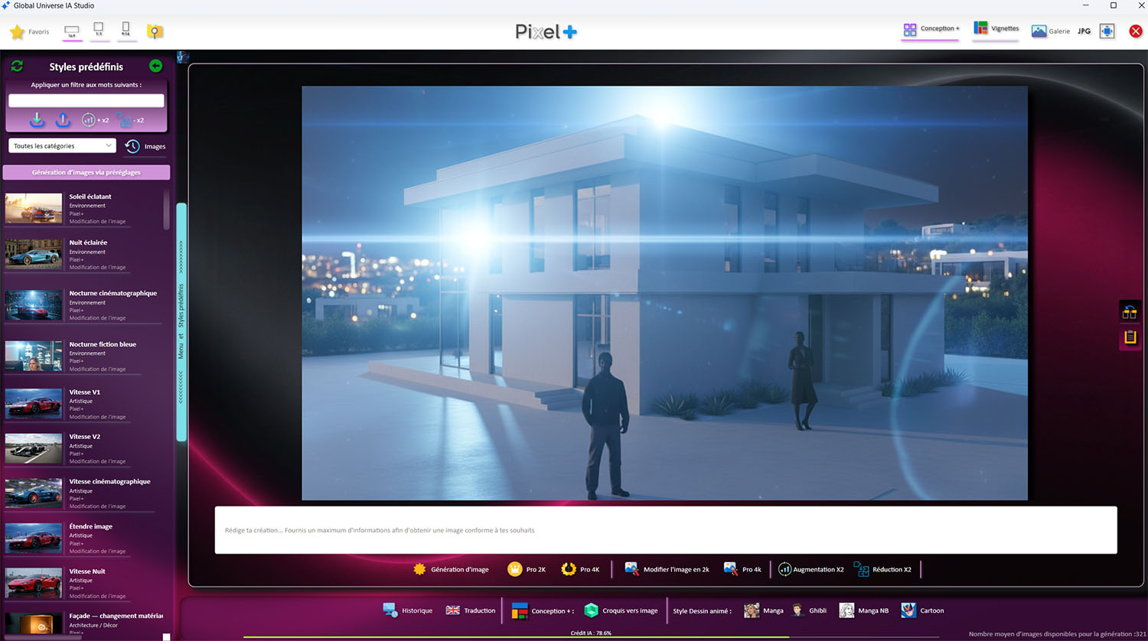The height and width of the screenshot is (641, 1148).
Task: Open the yellow folder search icon
Action: coord(155,31)
